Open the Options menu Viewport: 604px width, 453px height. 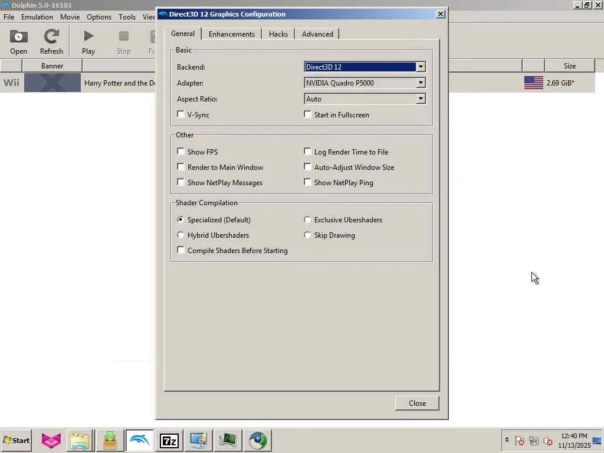tap(99, 17)
